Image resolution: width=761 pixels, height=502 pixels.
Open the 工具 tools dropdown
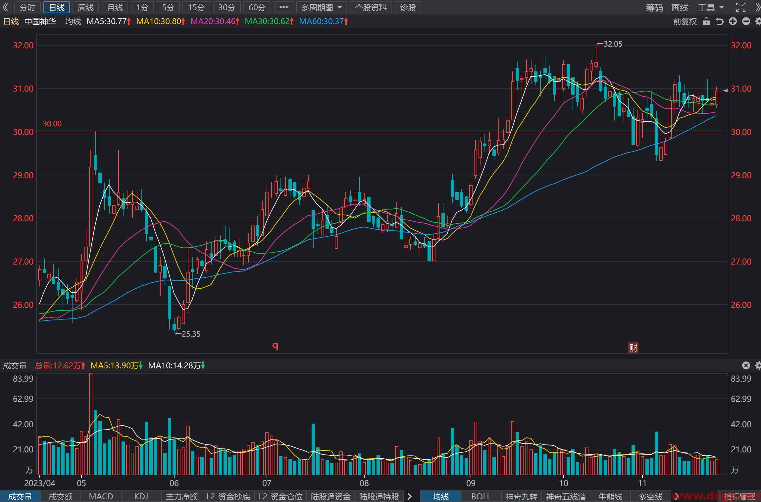tap(711, 7)
